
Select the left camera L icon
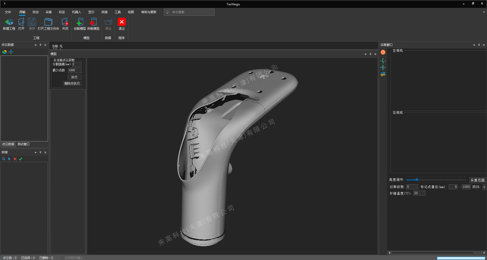(383, 61)
